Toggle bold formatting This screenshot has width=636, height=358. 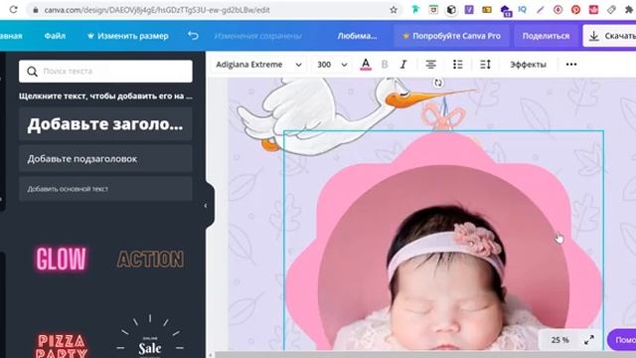[x=385, y=65]
